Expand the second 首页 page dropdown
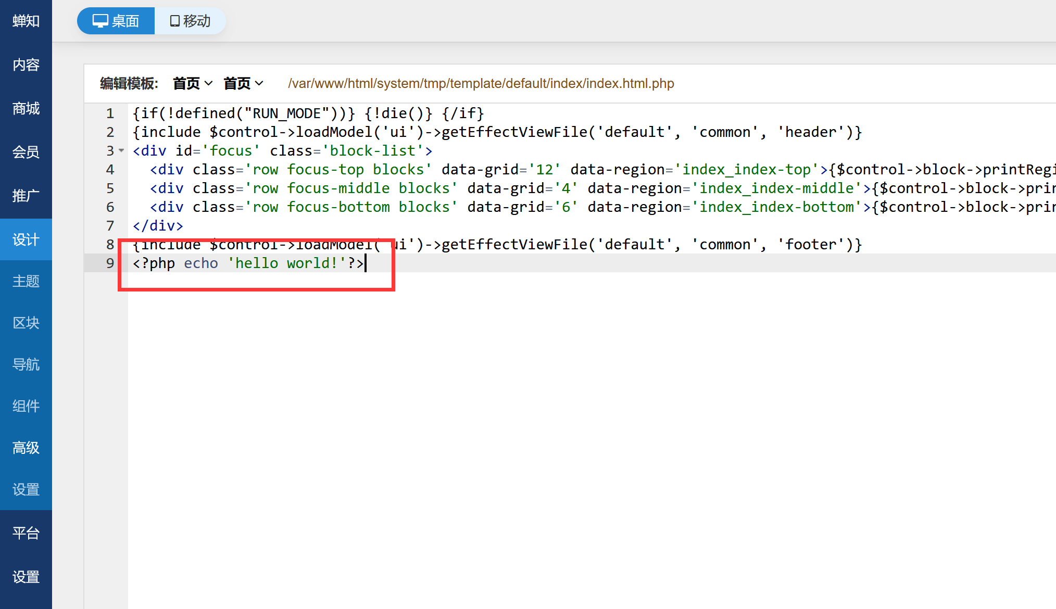The height and width of the screenshot is (609, 1056). [243, 83]
